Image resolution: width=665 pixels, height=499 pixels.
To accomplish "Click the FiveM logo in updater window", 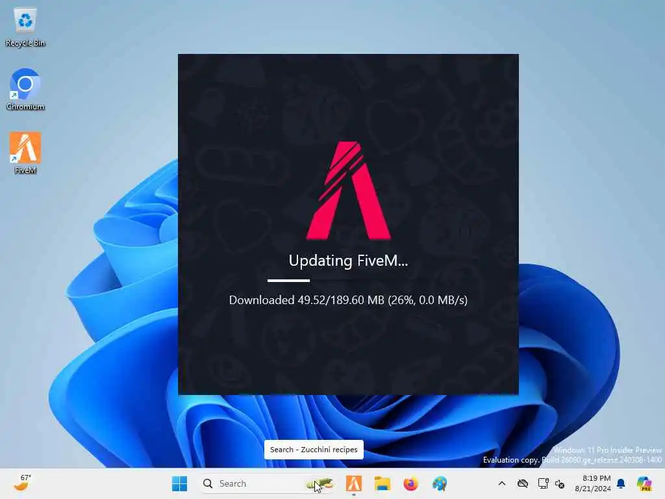I will pyautogui.click(x=348, y=190).
